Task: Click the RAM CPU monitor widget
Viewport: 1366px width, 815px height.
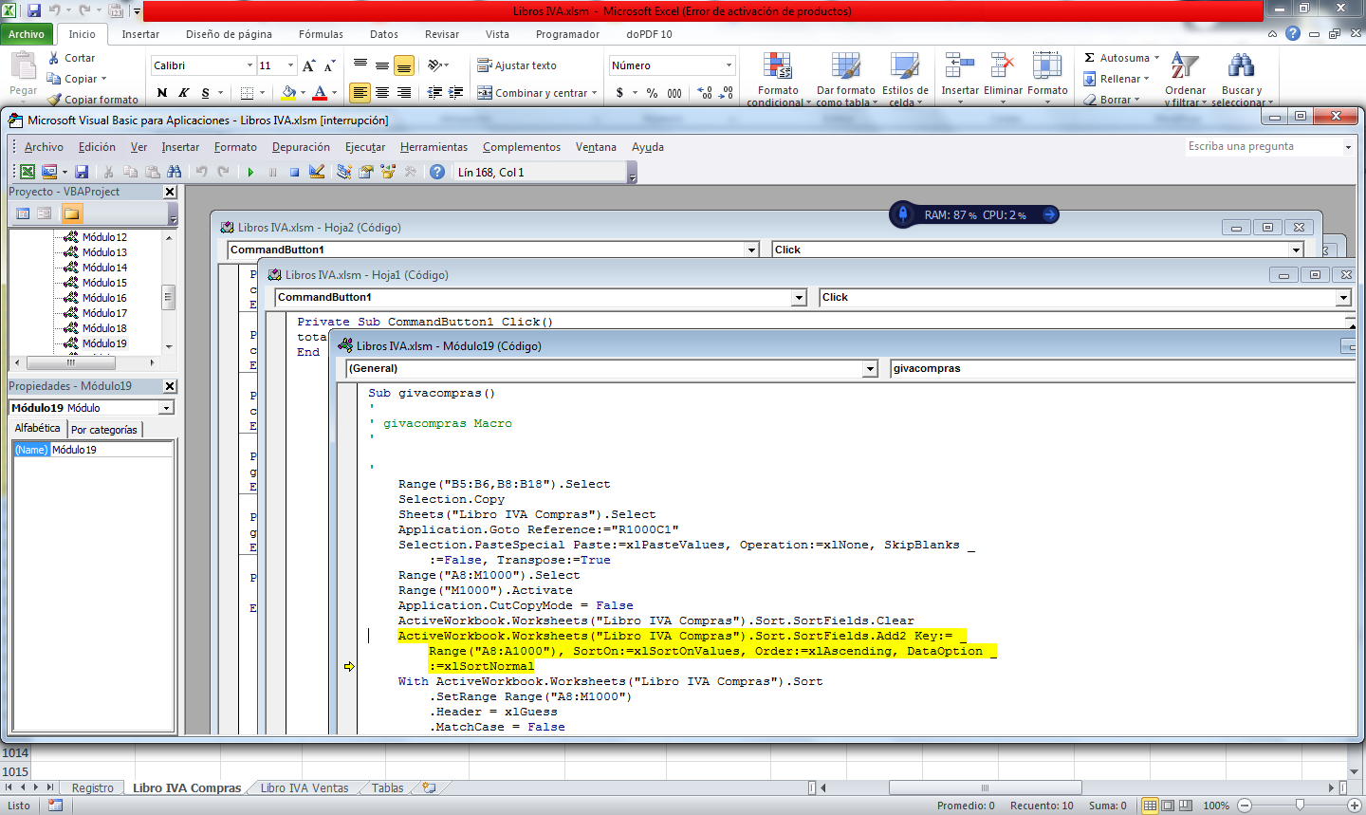Action: [974, 214]
